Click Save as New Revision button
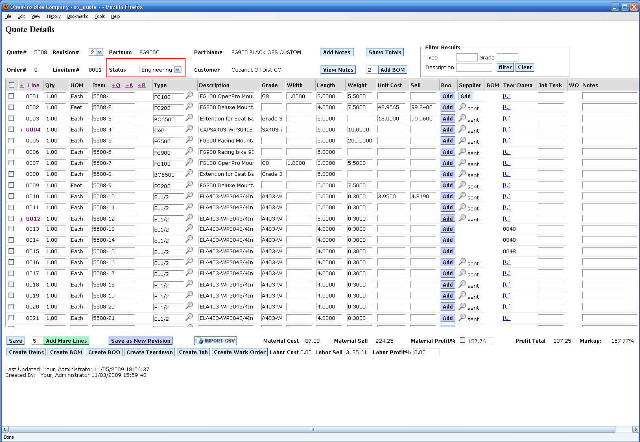 point(140,341)
